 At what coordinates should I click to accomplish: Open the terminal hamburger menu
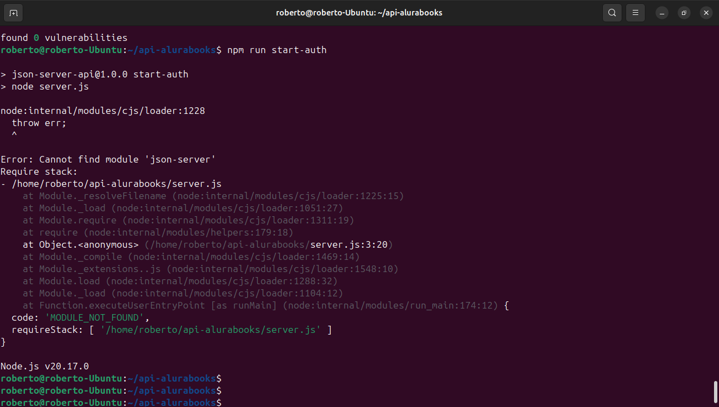click(635, 13)
